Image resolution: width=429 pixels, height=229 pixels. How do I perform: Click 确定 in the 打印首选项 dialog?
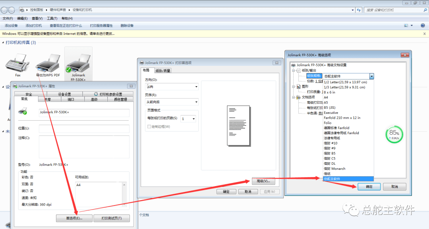(x=226, y=192)
